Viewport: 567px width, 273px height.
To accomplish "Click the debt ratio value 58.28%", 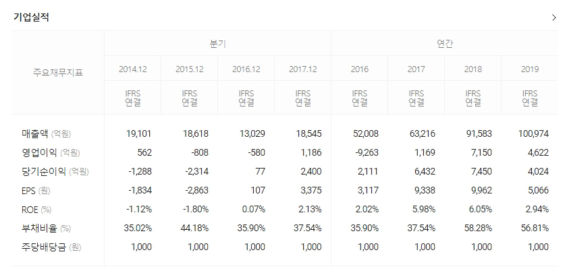I will click(x=478, y=229).
